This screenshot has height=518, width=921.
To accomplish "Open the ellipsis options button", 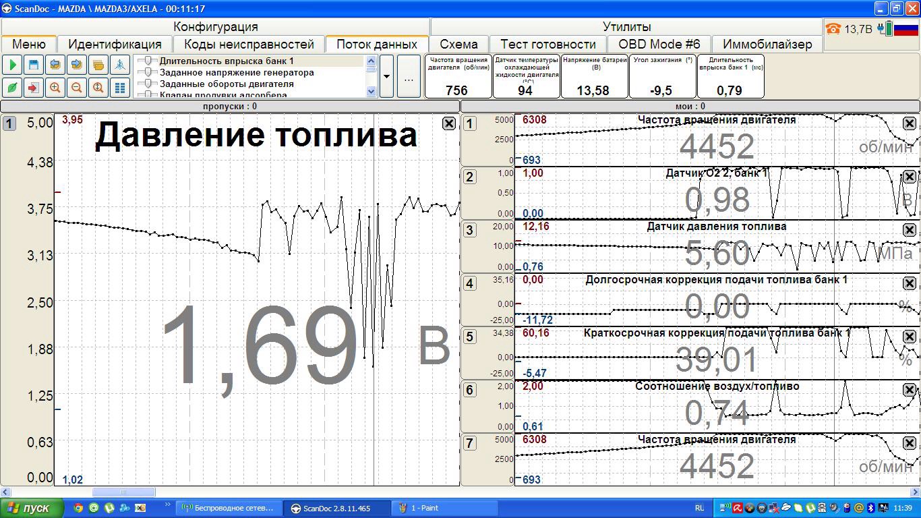I will [409, 76].
